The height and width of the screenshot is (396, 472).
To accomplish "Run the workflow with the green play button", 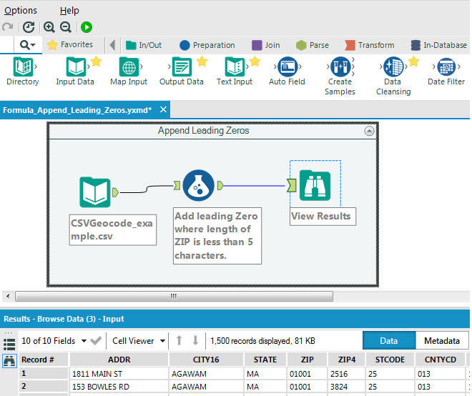I will click(86, 27).
